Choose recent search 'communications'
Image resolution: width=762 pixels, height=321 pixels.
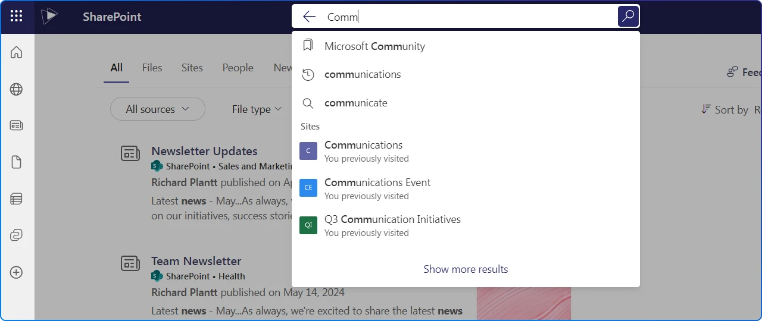click(466, 75)
